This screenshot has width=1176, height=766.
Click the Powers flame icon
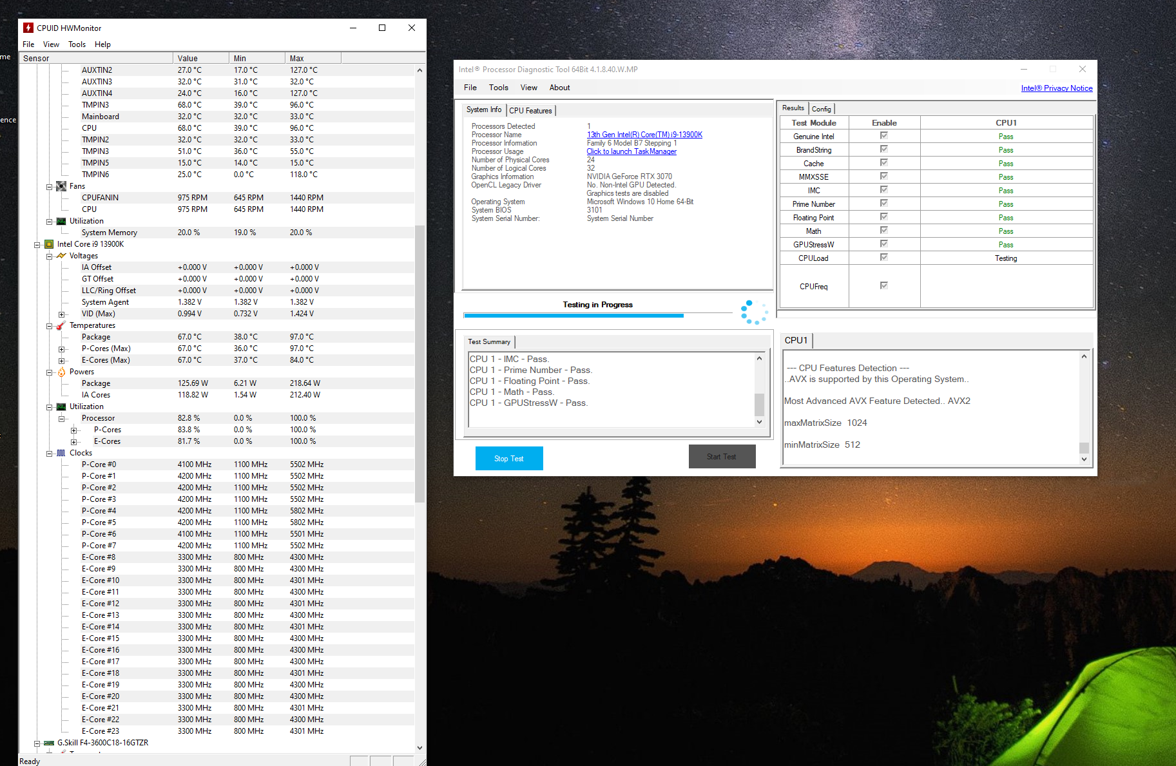click(x=61, y=372)
